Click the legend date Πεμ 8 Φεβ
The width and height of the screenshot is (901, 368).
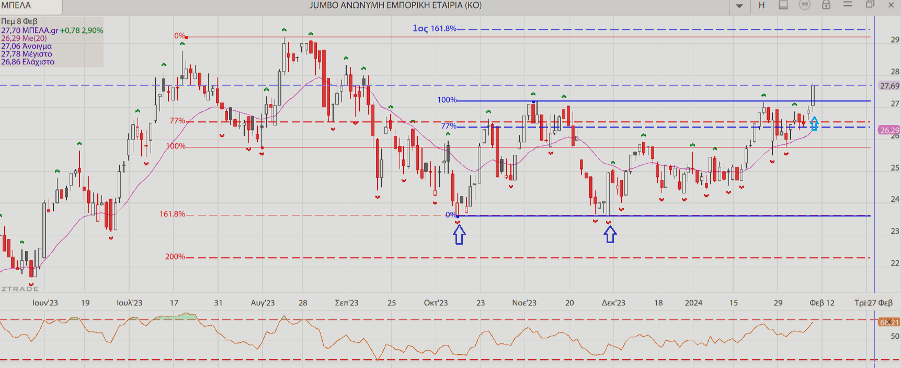[x=19, y=21]
